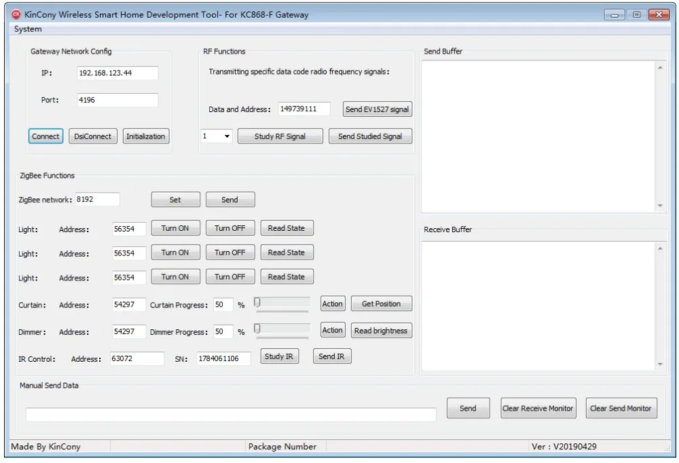Click the Connect button
The height and width of the screenshot is (463, 679).
(x=45, y=136)
